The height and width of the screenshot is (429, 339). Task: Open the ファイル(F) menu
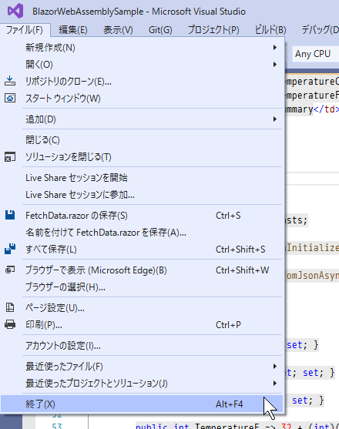point(25,29)
